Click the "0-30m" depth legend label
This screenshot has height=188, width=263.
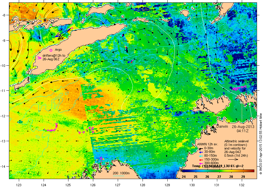coord(209,148)
